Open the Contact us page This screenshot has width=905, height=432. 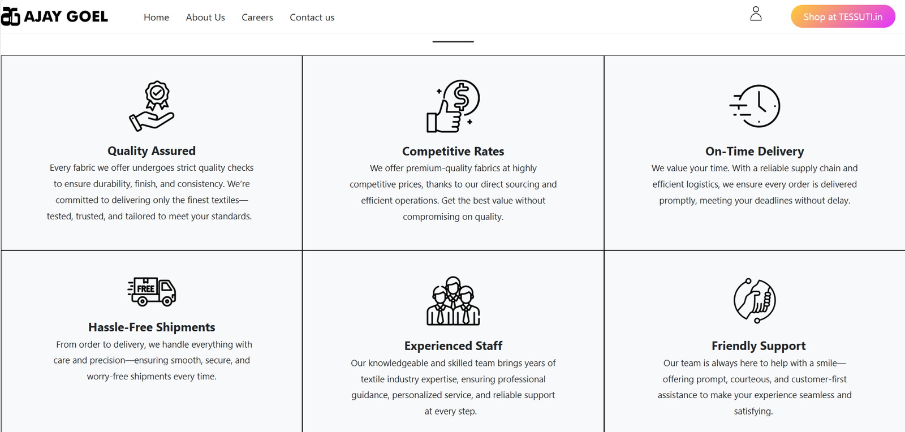coord(312,18)
